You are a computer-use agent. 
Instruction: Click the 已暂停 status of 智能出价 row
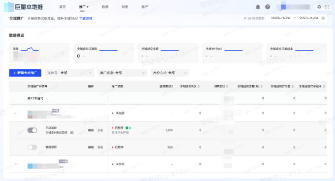(119, 148)
